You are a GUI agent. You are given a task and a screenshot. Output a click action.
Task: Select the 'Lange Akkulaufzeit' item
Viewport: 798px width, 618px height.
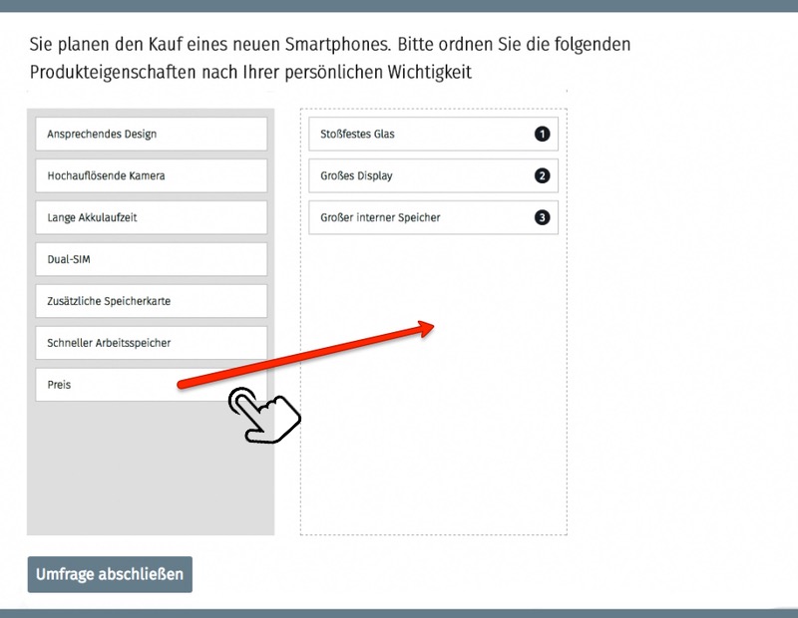point(152,217)
